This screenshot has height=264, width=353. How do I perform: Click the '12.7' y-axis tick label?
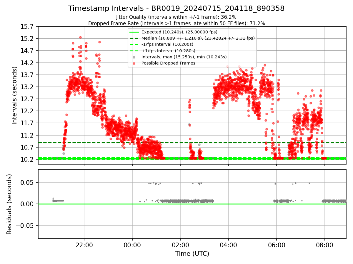[27, 99]
